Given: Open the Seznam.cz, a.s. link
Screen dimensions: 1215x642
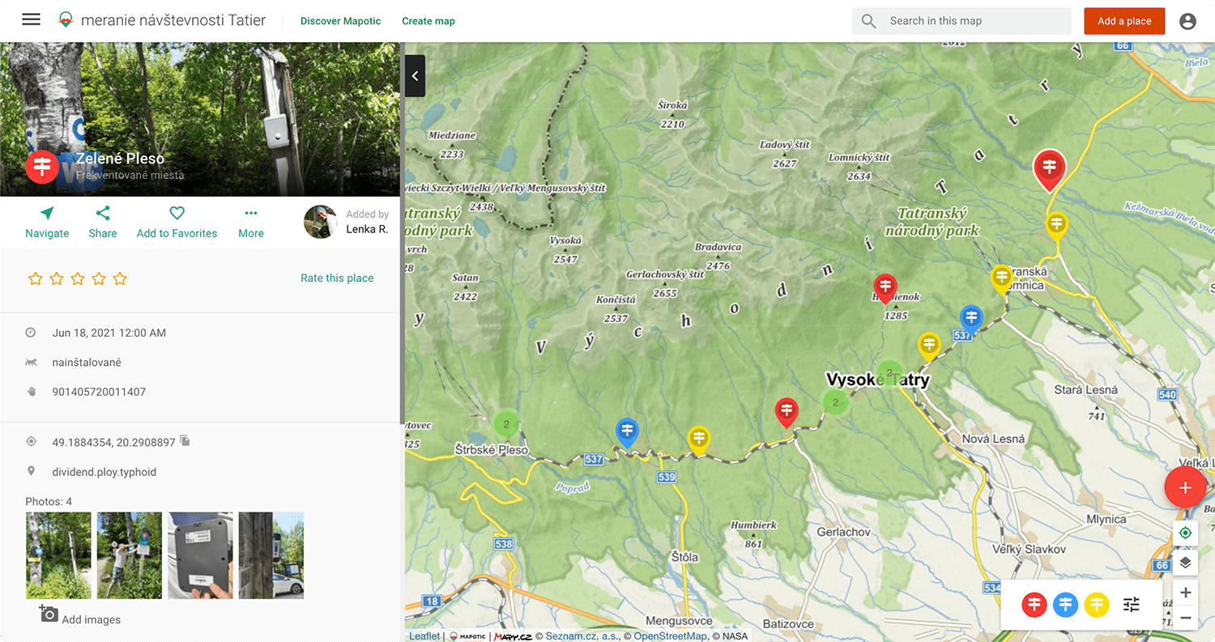Looking at the screenshot, I should click(x=581, y=636).
